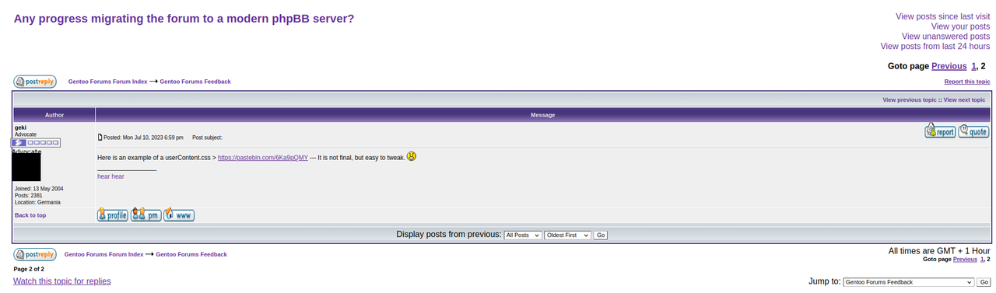The width and height of the screenshot is (996, 293).
Task: Click the topic title heading link
Action: click(184, 18)
